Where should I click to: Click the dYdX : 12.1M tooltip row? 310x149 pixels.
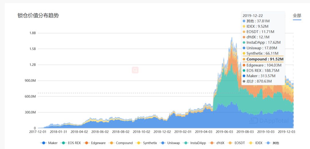coord(256,37)
